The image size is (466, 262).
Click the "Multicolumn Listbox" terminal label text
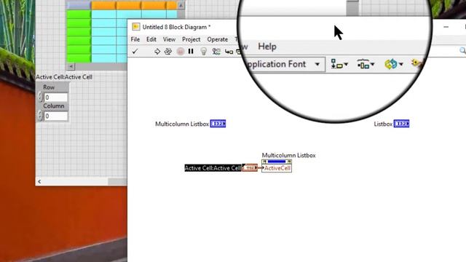click(x=182, y=124)
